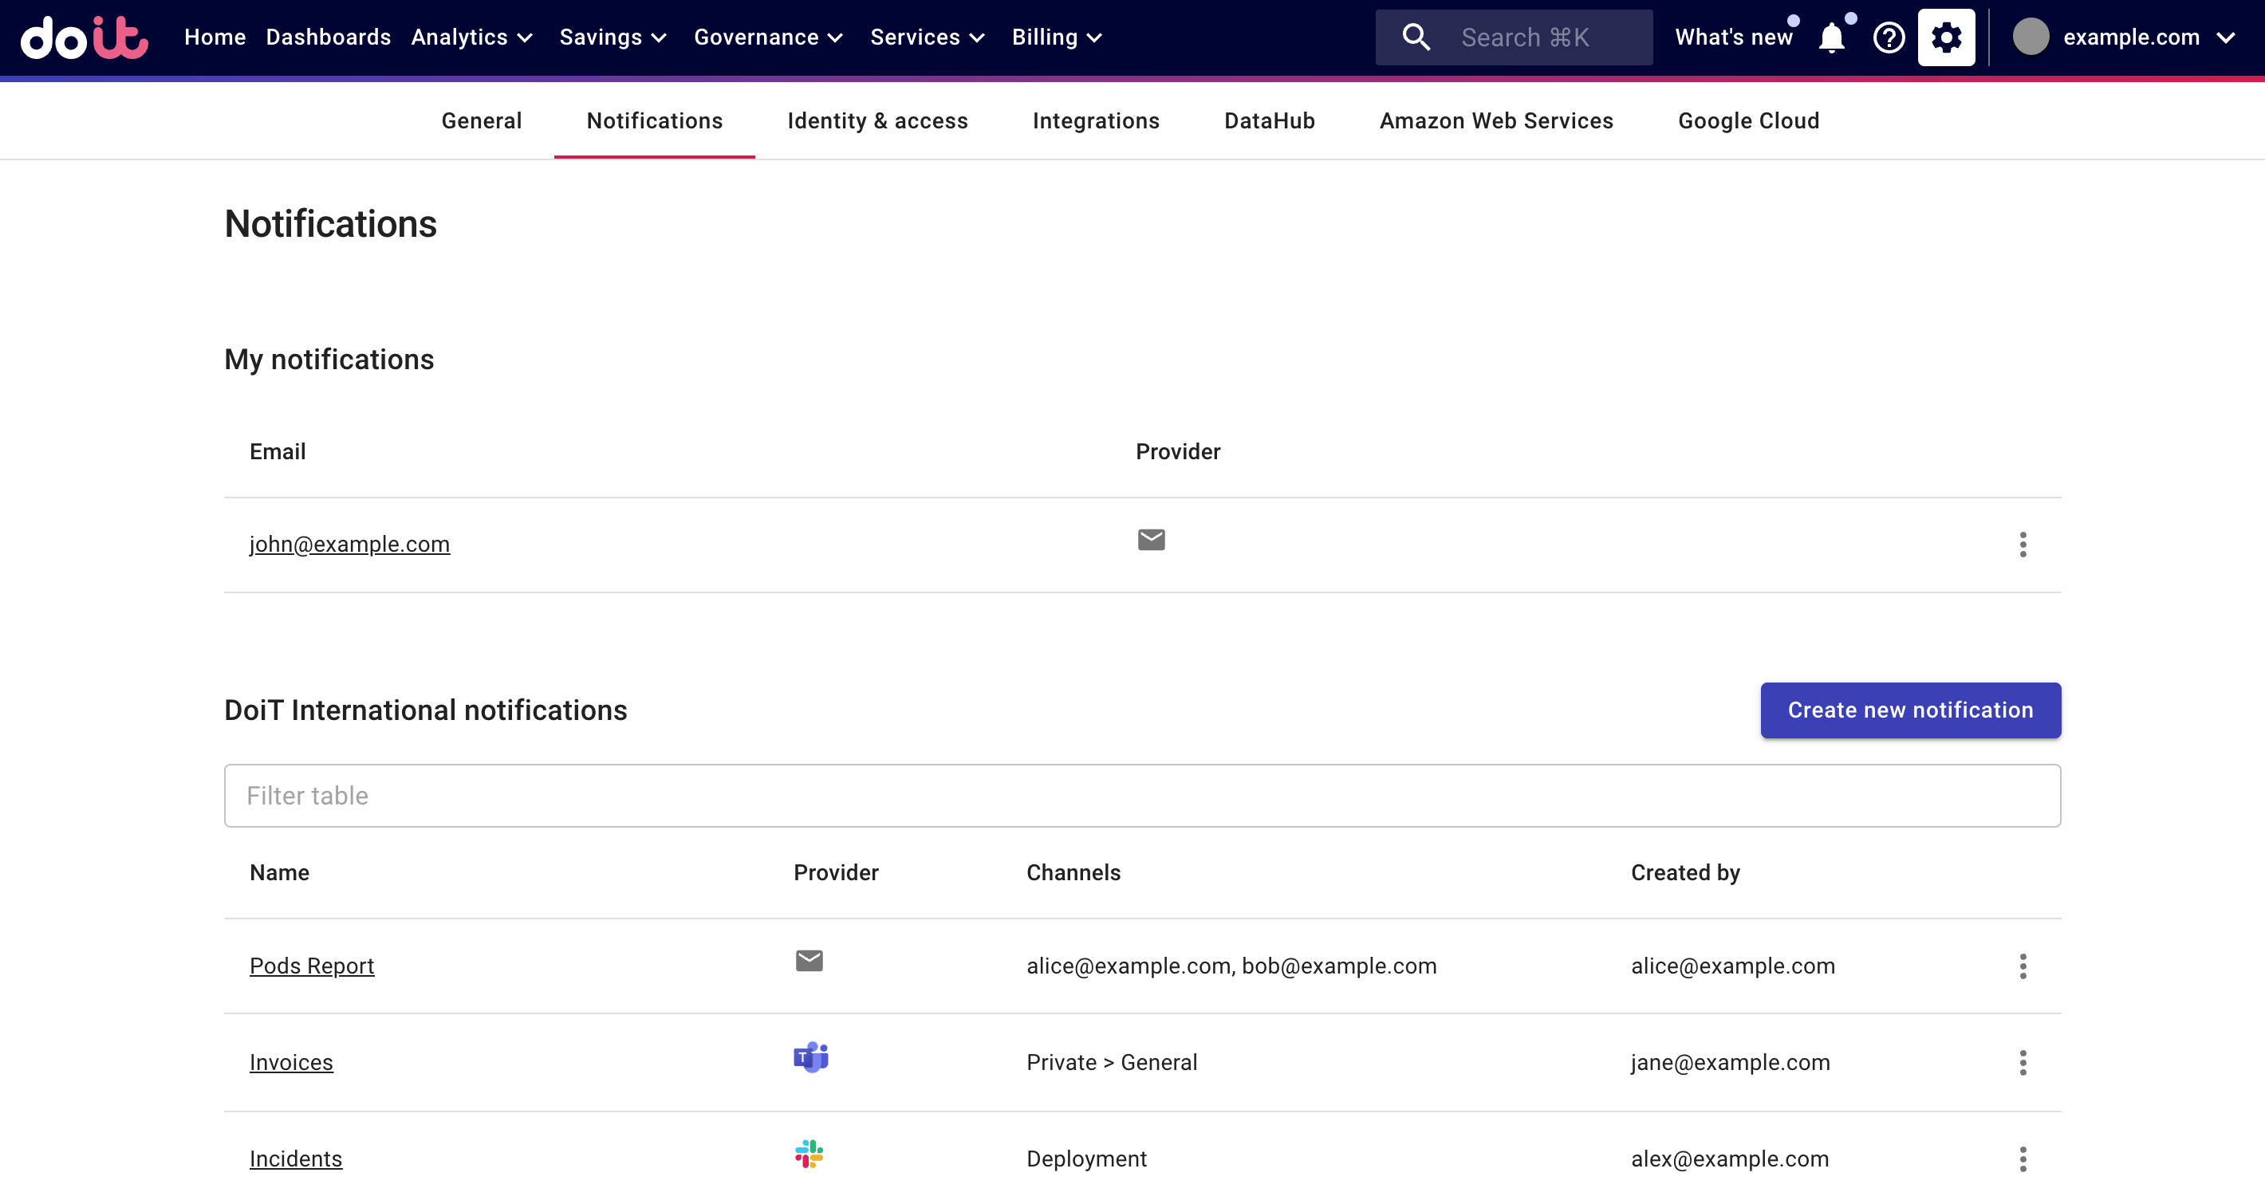The image size is (2265, 1192).
Task: Click the Create new notification button
Action: 1910,710
